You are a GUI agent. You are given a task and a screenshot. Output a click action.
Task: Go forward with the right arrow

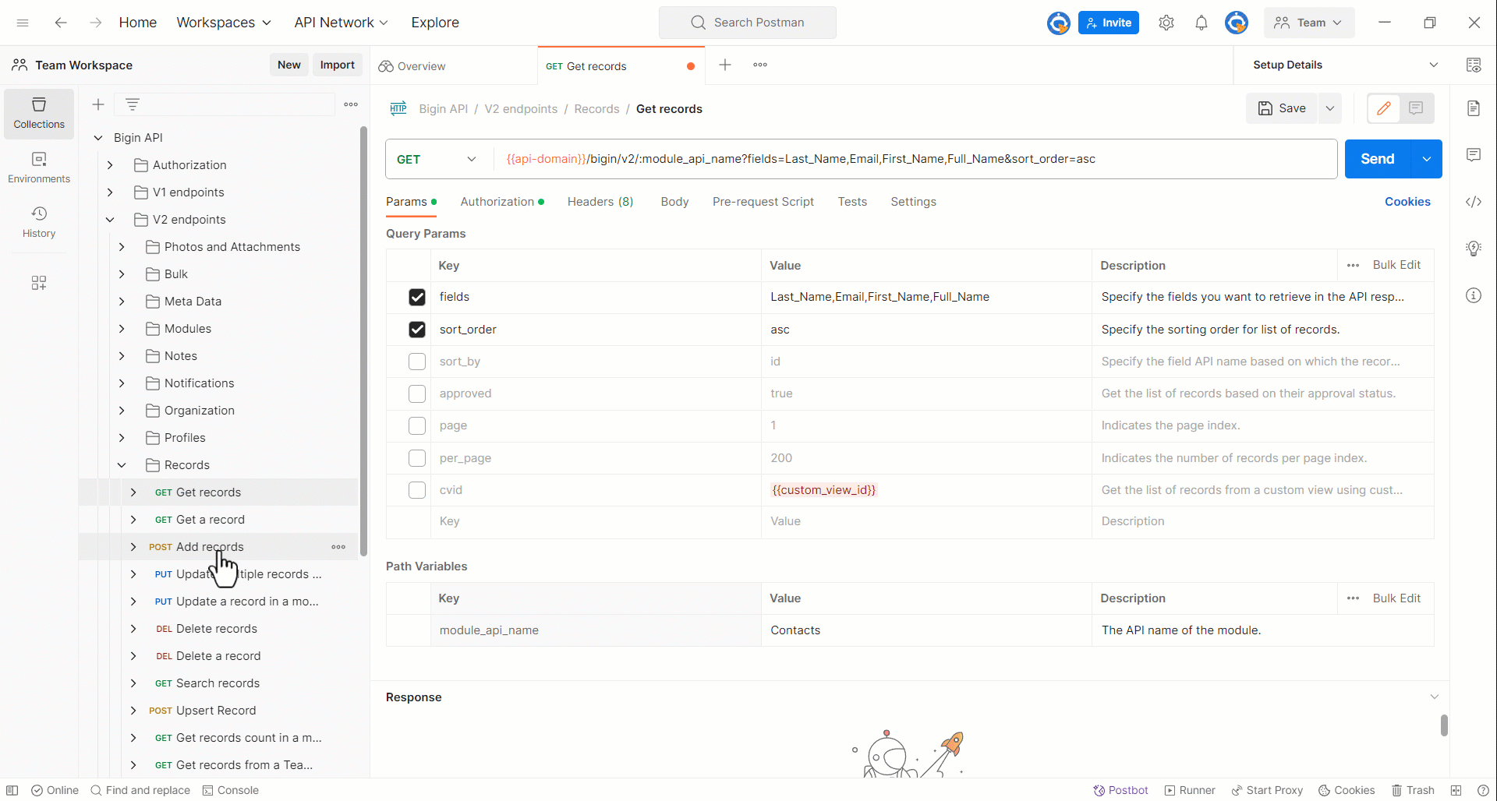pos(95,23)
